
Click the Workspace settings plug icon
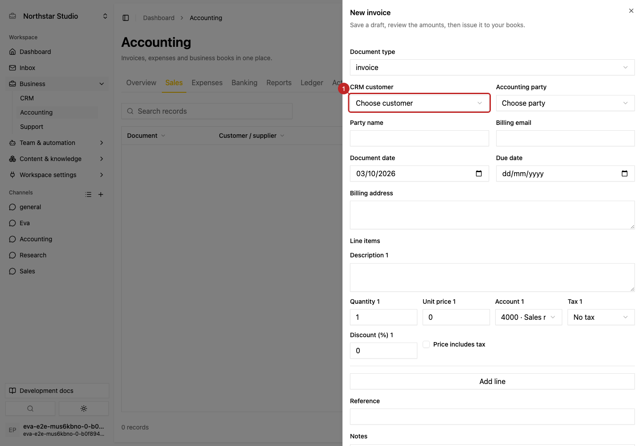(x=12, y=175)
